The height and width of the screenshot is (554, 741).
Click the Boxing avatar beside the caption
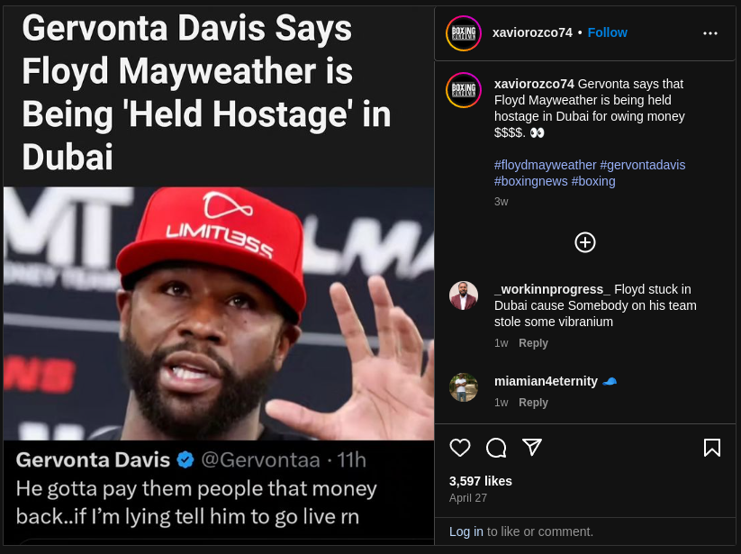(463, 90)
